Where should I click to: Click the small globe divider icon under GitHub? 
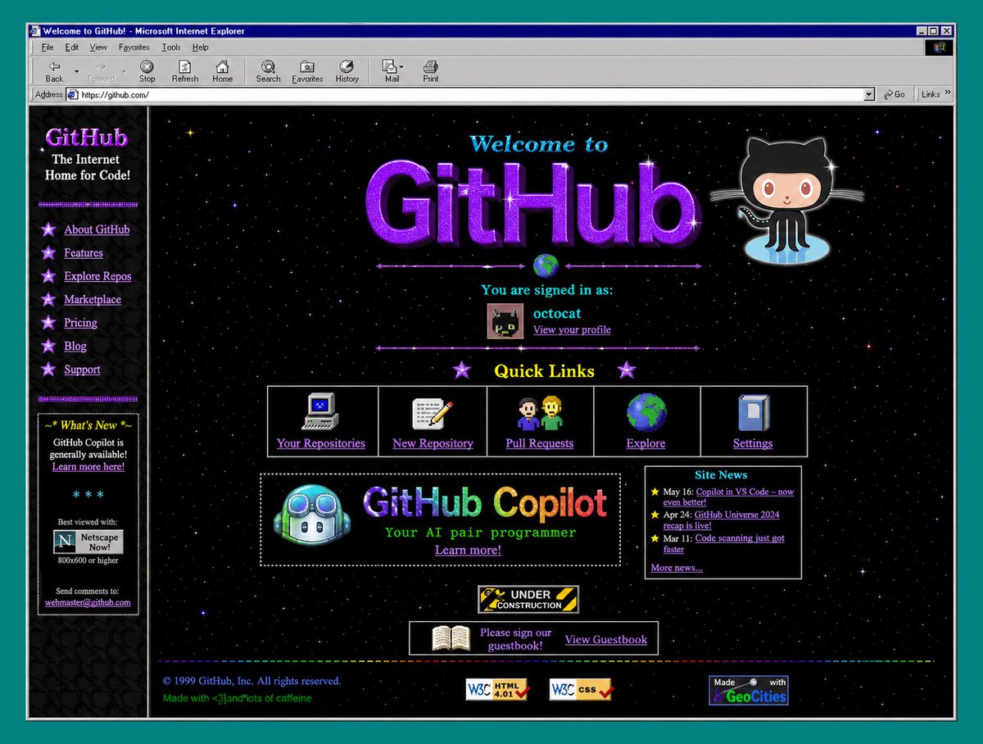pyautogui.click(x=546, y=265)
